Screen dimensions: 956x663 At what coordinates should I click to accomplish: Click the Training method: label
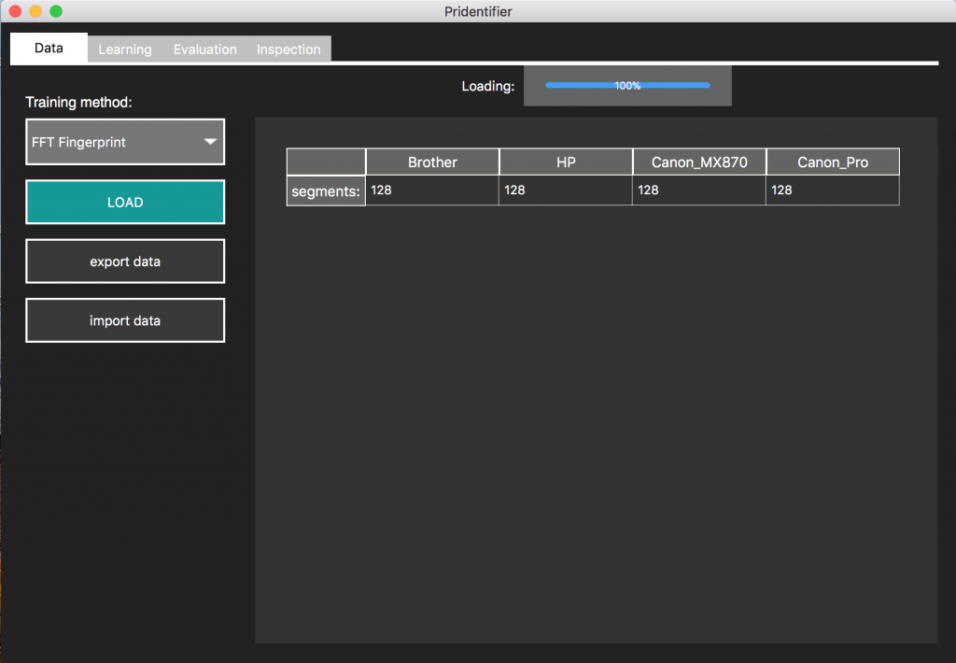pyautogui.click(x=78, y=102)
